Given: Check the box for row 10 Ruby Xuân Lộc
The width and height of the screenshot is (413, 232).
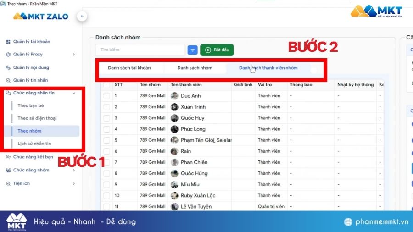Looking at the screenshot, I should (106, 195).
